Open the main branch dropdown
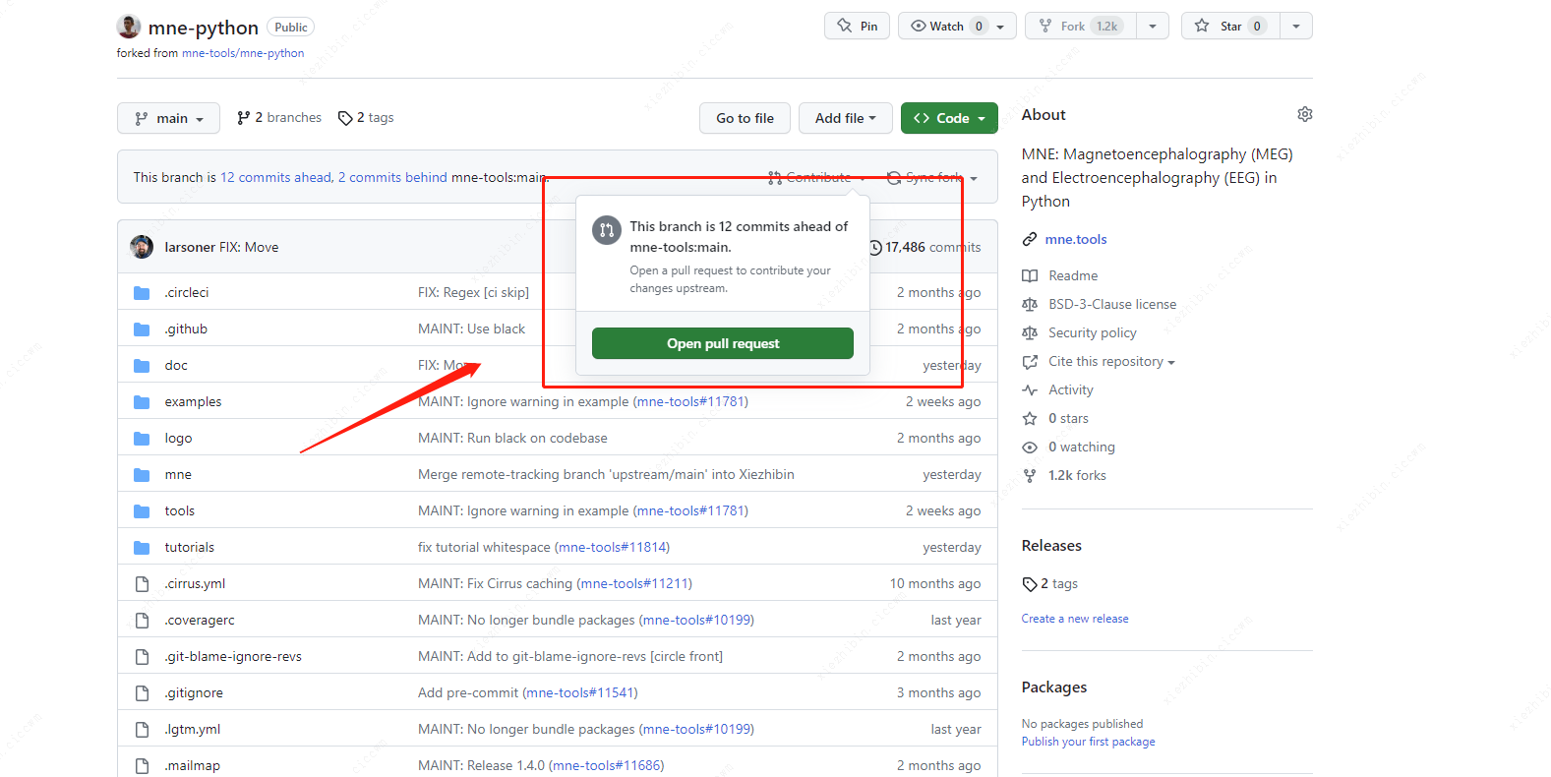 (168, 118)
